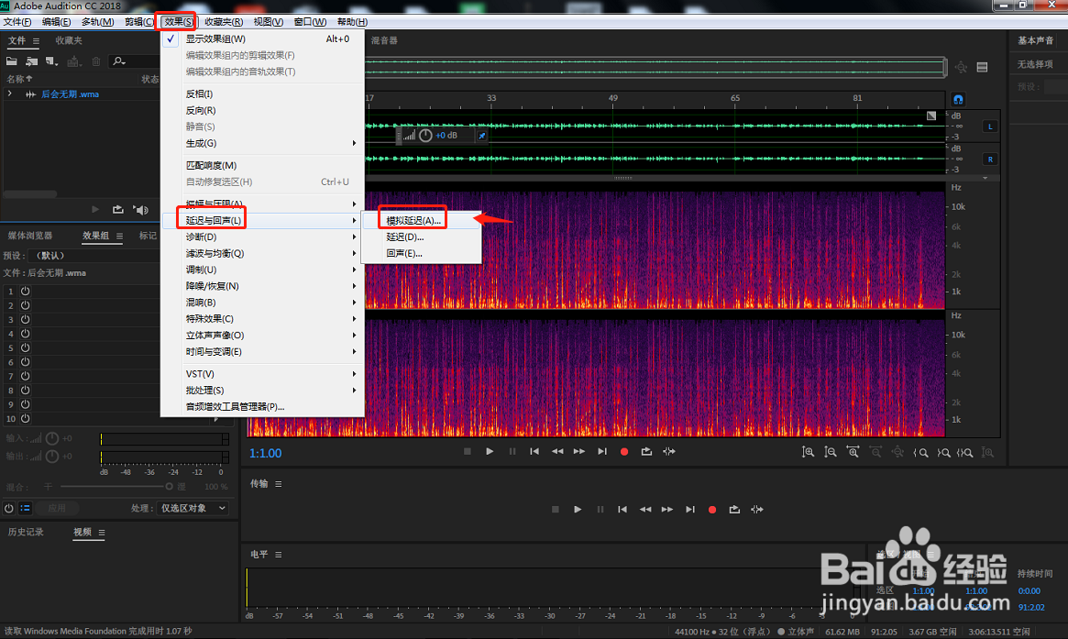
Task: Click 音频增效工具管理器(P)... entry
Action: 262,407
